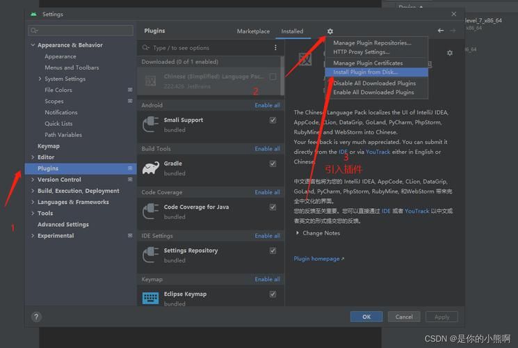Open the YouTrack link in English description
The width and height of the screenshot is (518, 348).
pyautogui.click(x=378, y=152)
